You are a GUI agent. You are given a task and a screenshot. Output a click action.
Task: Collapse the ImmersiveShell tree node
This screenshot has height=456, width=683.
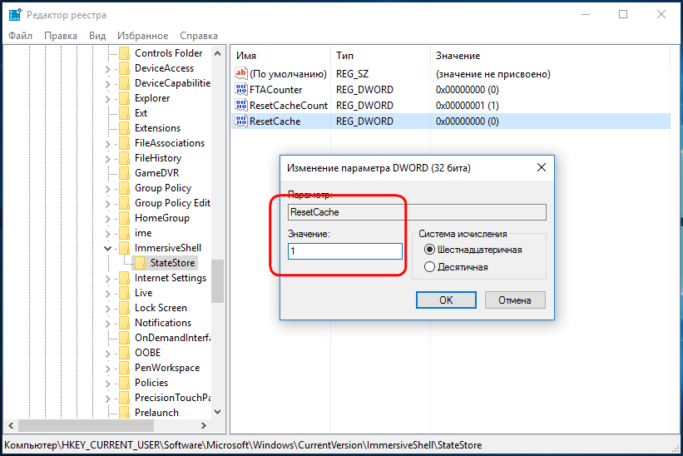(x=107, y=248)
